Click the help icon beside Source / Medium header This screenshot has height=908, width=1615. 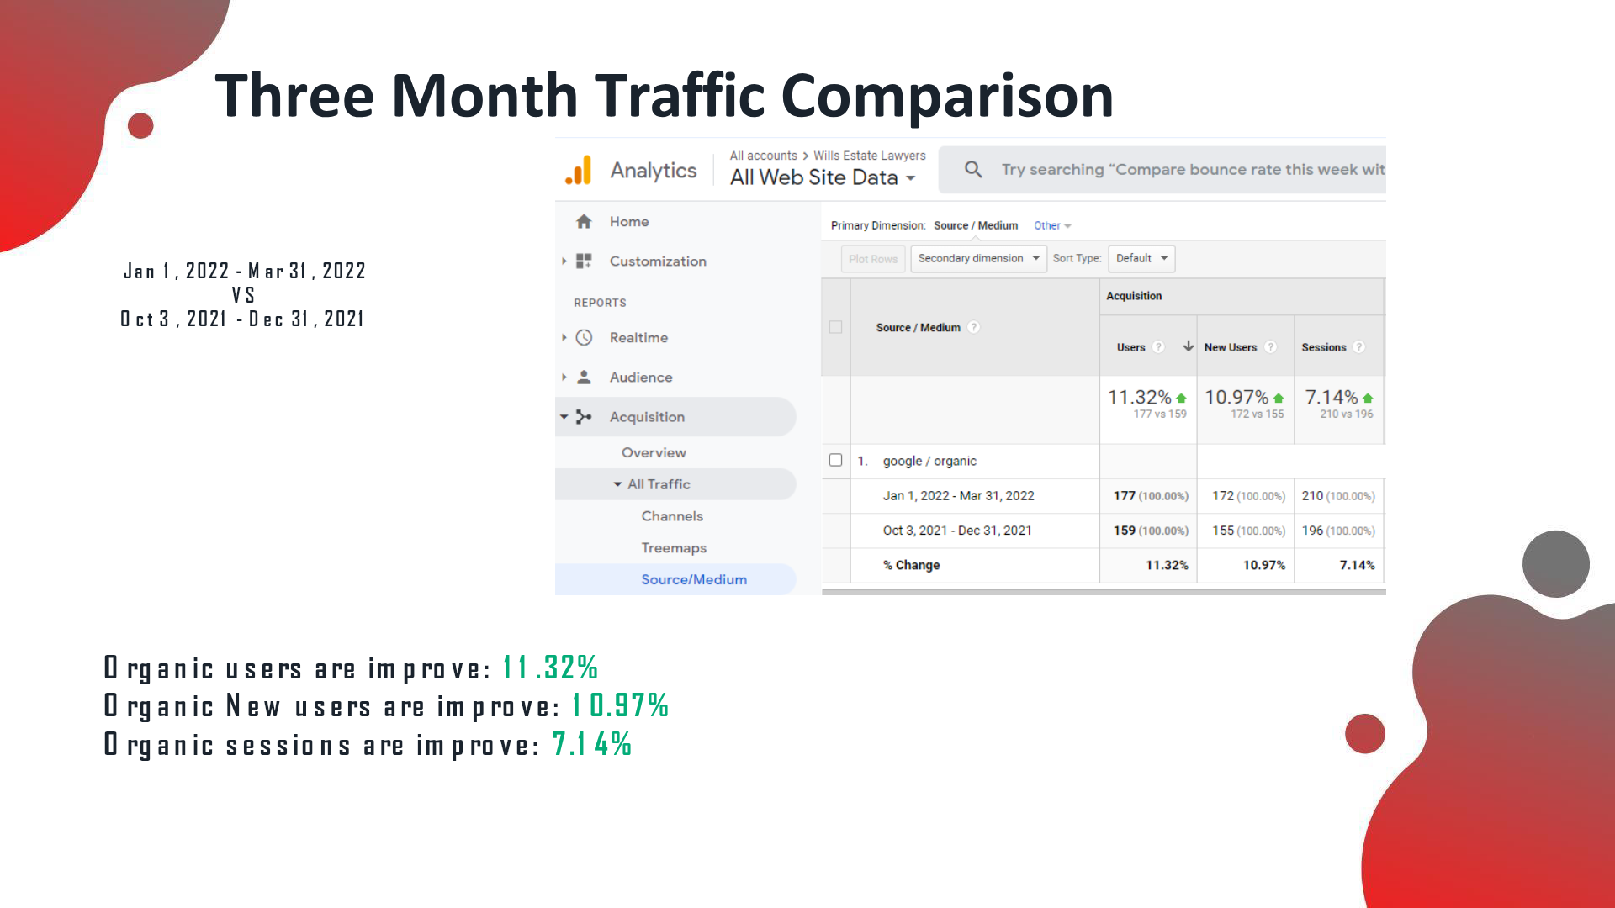point(973,327)
